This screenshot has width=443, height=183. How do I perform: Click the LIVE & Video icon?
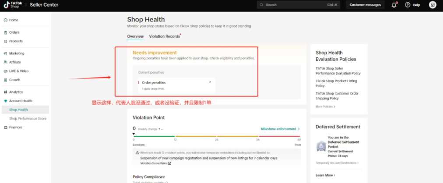click(5, 71)
